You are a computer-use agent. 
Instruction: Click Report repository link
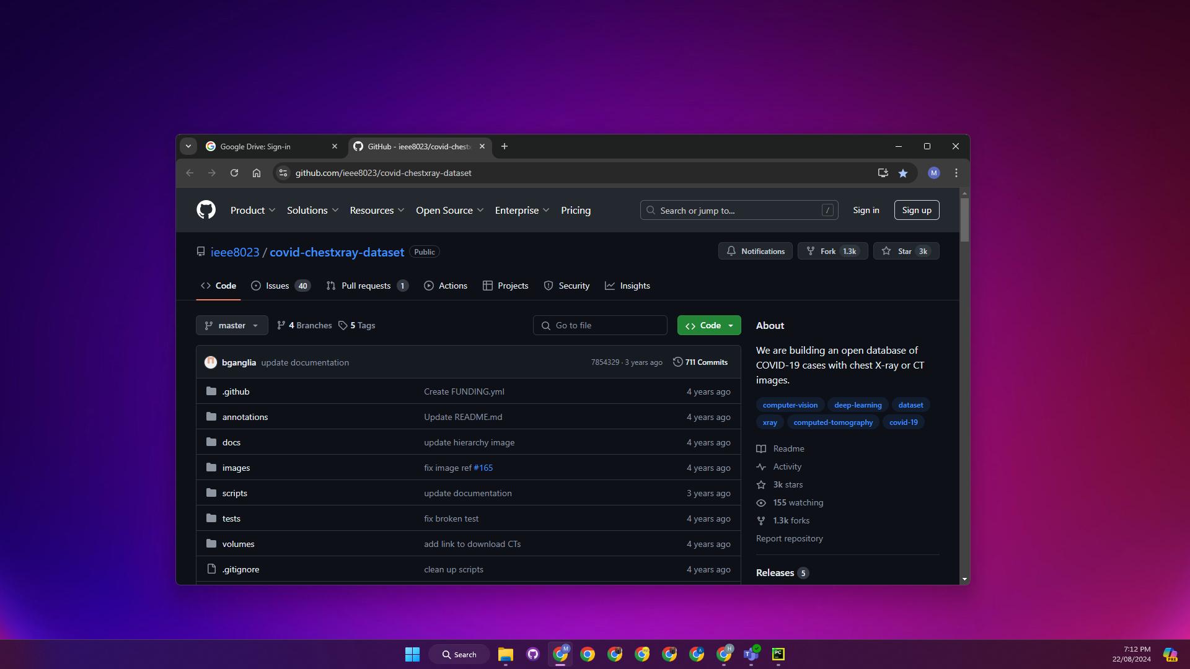790,538
